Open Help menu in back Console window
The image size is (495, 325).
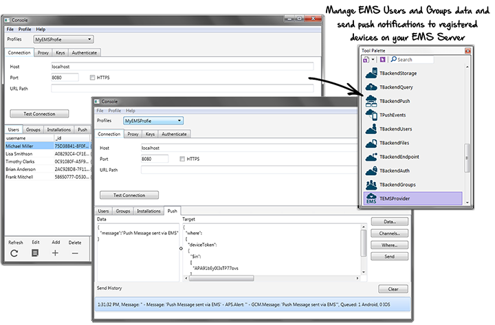point(41,30)
